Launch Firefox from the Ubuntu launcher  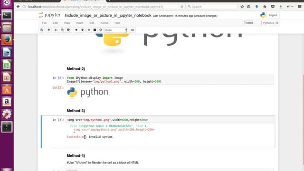[x=7, y=39]
